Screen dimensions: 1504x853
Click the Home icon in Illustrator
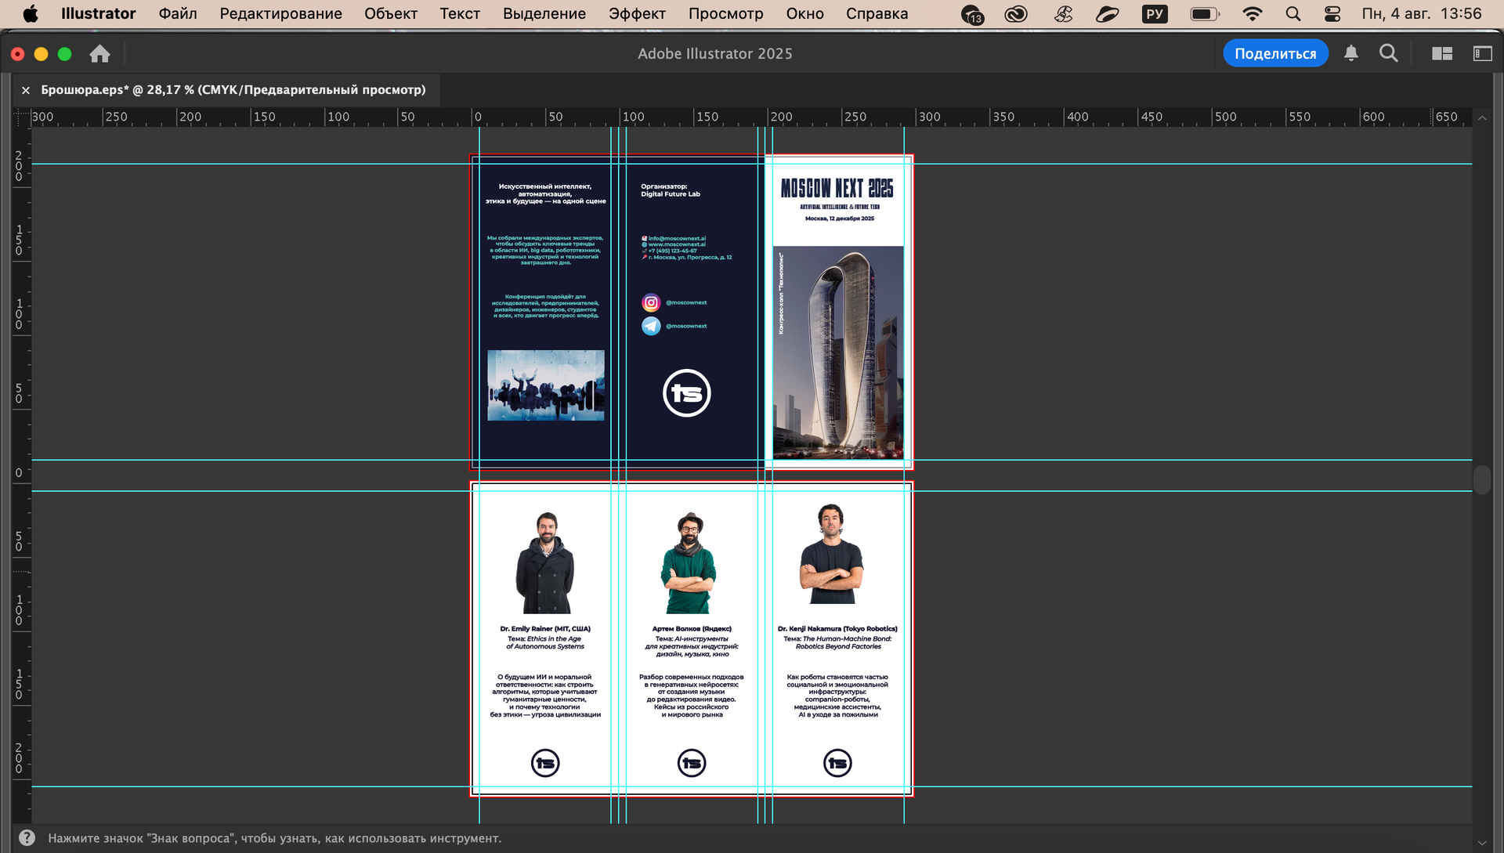coord(99,53)
